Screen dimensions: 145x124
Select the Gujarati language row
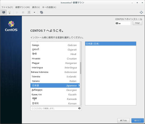(x=55, y=50)
